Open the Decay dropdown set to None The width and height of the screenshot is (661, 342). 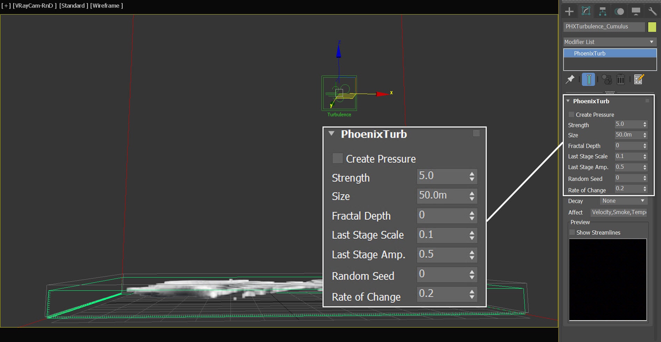coord(624,201)
